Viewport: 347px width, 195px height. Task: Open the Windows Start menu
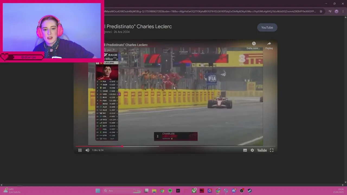[98, 191]
